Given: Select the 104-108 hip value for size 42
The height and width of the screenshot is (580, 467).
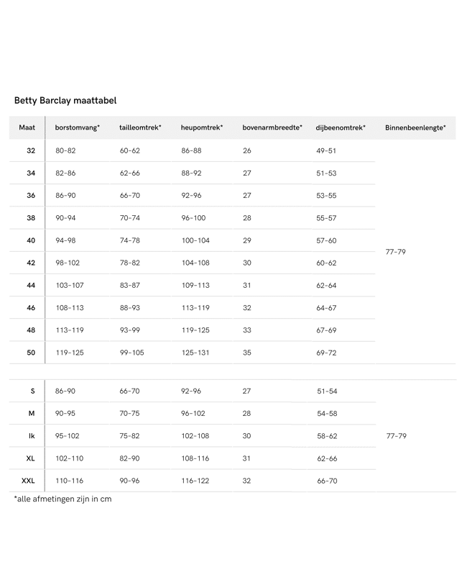Looking at the screenshot, I should click(195, 263).
